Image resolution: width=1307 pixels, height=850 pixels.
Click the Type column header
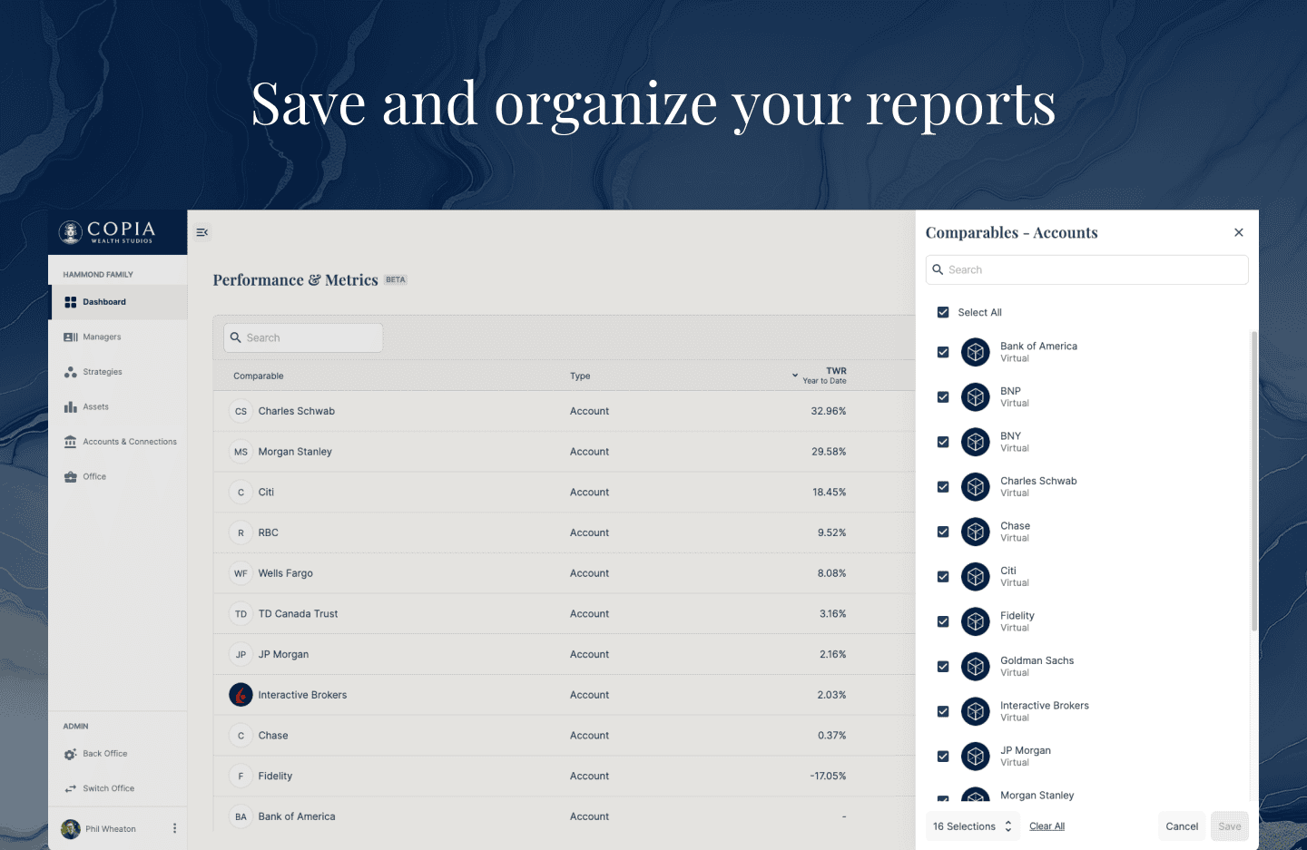point(580,376)
